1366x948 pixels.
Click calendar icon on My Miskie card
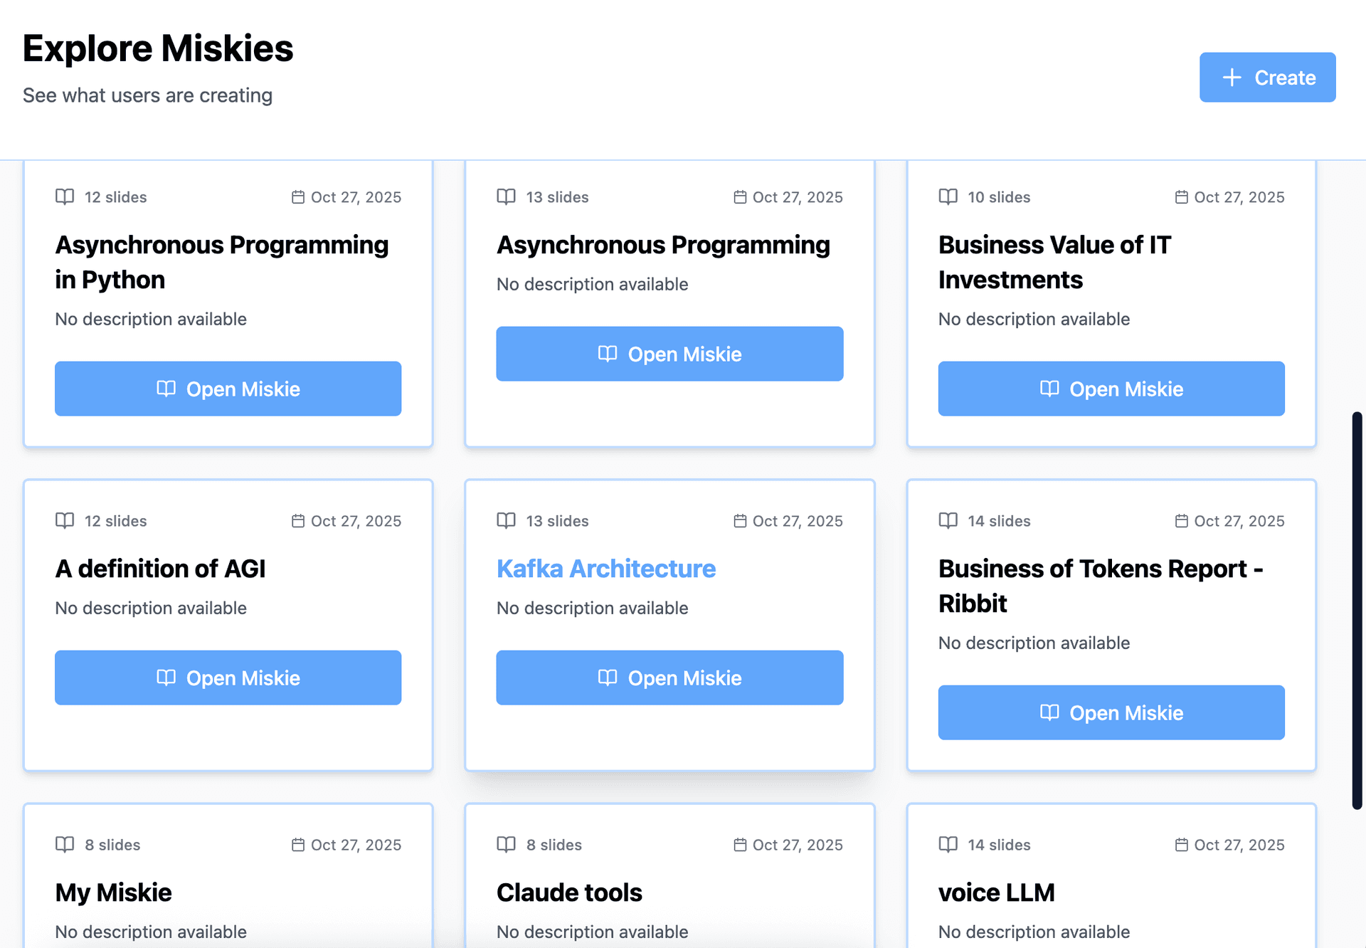(x=298, y=845)
